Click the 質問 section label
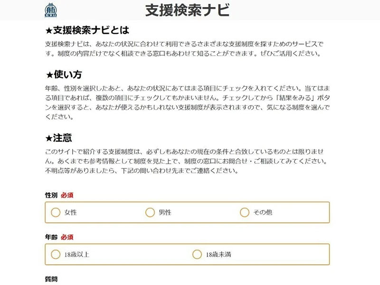 pos(51,279)
